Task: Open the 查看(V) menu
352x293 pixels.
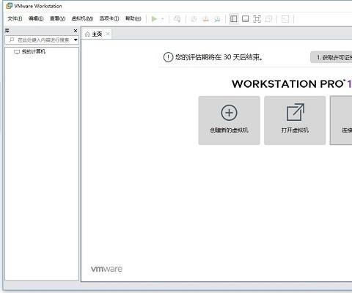Action: pos(57,18)
